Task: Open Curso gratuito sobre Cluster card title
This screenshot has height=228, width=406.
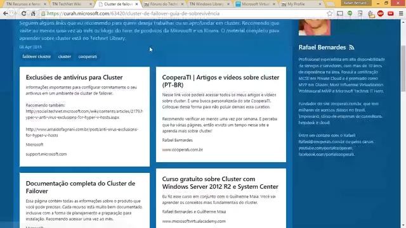Action: (220, 183)
